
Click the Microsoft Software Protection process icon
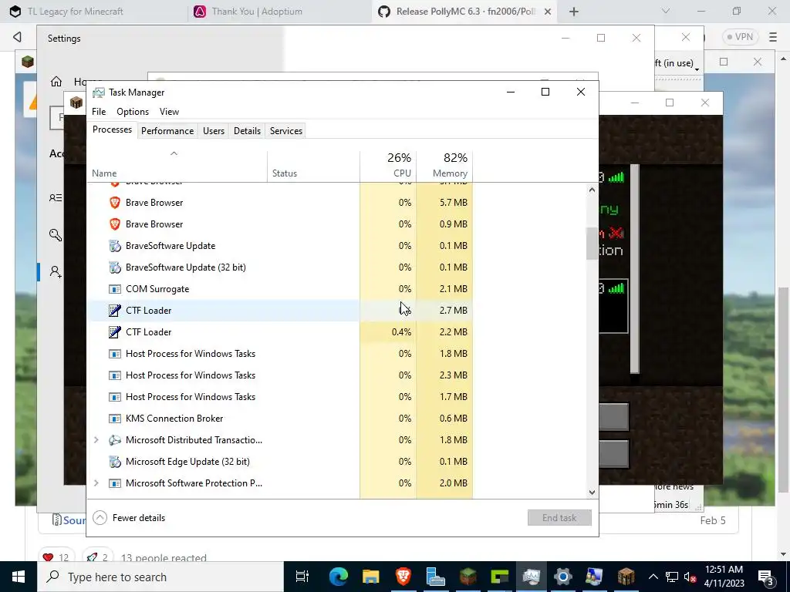coord(115,483)
